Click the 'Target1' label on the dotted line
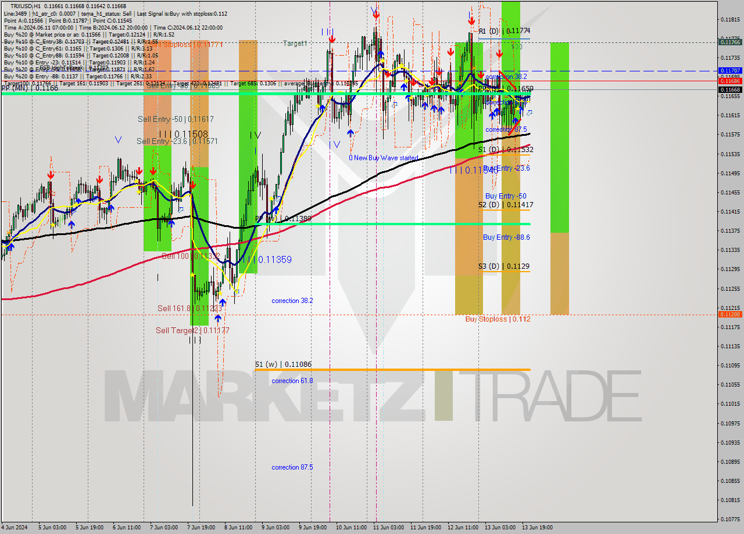 pyautogui.click(x=295, y=44)
